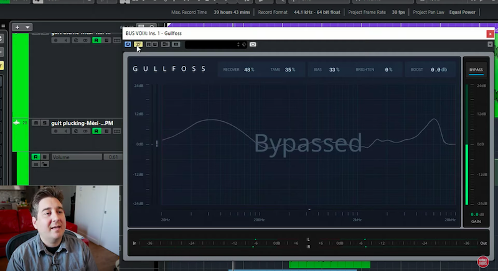
Task: Take plugin snapshot with camera icon
Action: pos(253,44)
